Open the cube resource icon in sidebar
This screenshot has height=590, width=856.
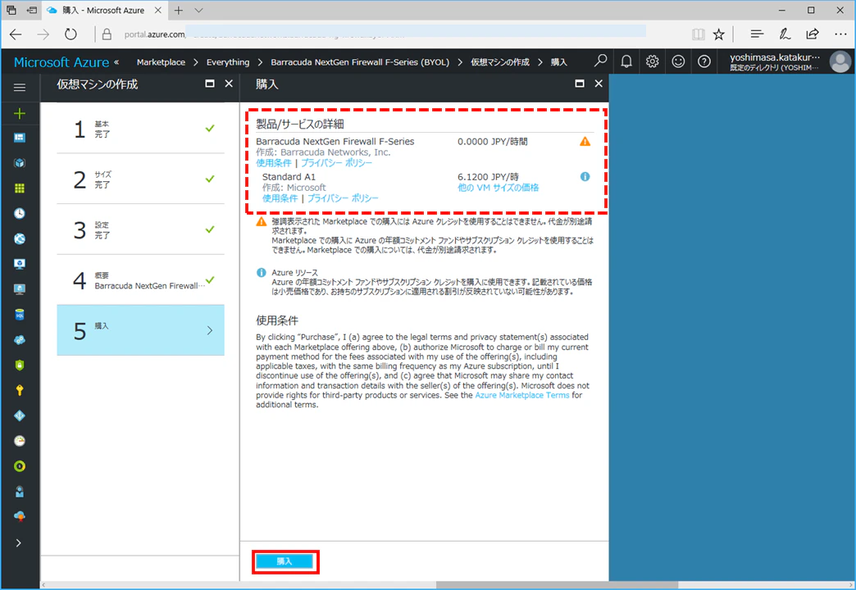click(20, 162)
